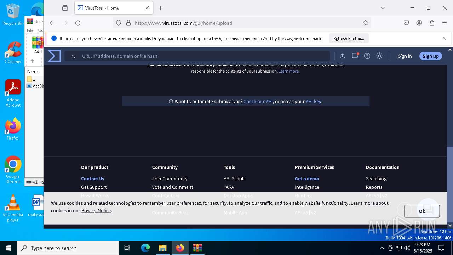This screenshot has height=255, width=453.
Task: Select the dcc3b file row in WinRAR
Action: pyautogui.click(x=35, y=86)
